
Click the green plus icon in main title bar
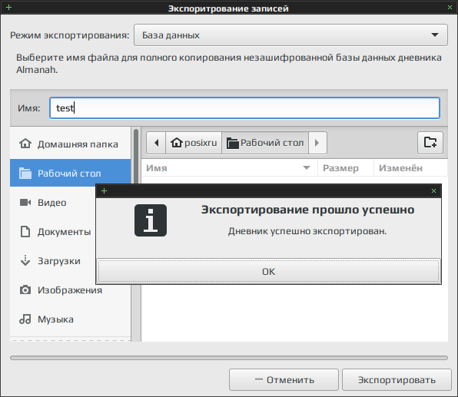(x=8, y=8)
